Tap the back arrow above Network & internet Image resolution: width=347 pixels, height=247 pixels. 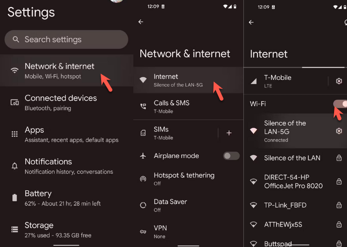[141, 22]
